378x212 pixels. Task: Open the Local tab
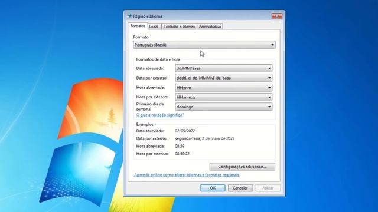154,26
